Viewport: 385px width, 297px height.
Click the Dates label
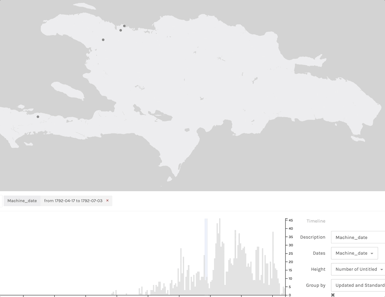(319, 253)
